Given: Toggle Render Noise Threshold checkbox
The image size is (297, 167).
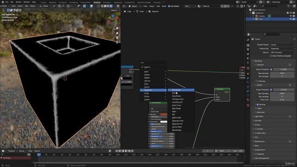Looking at the screenshot, I should [x=271, y=90].
